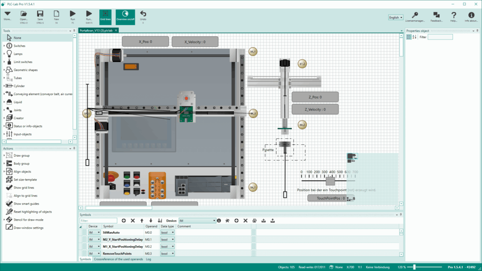The width and height of the screenshot is (482, 271).
Task: Open the More menu in toolbar
Action: [8, 16]
